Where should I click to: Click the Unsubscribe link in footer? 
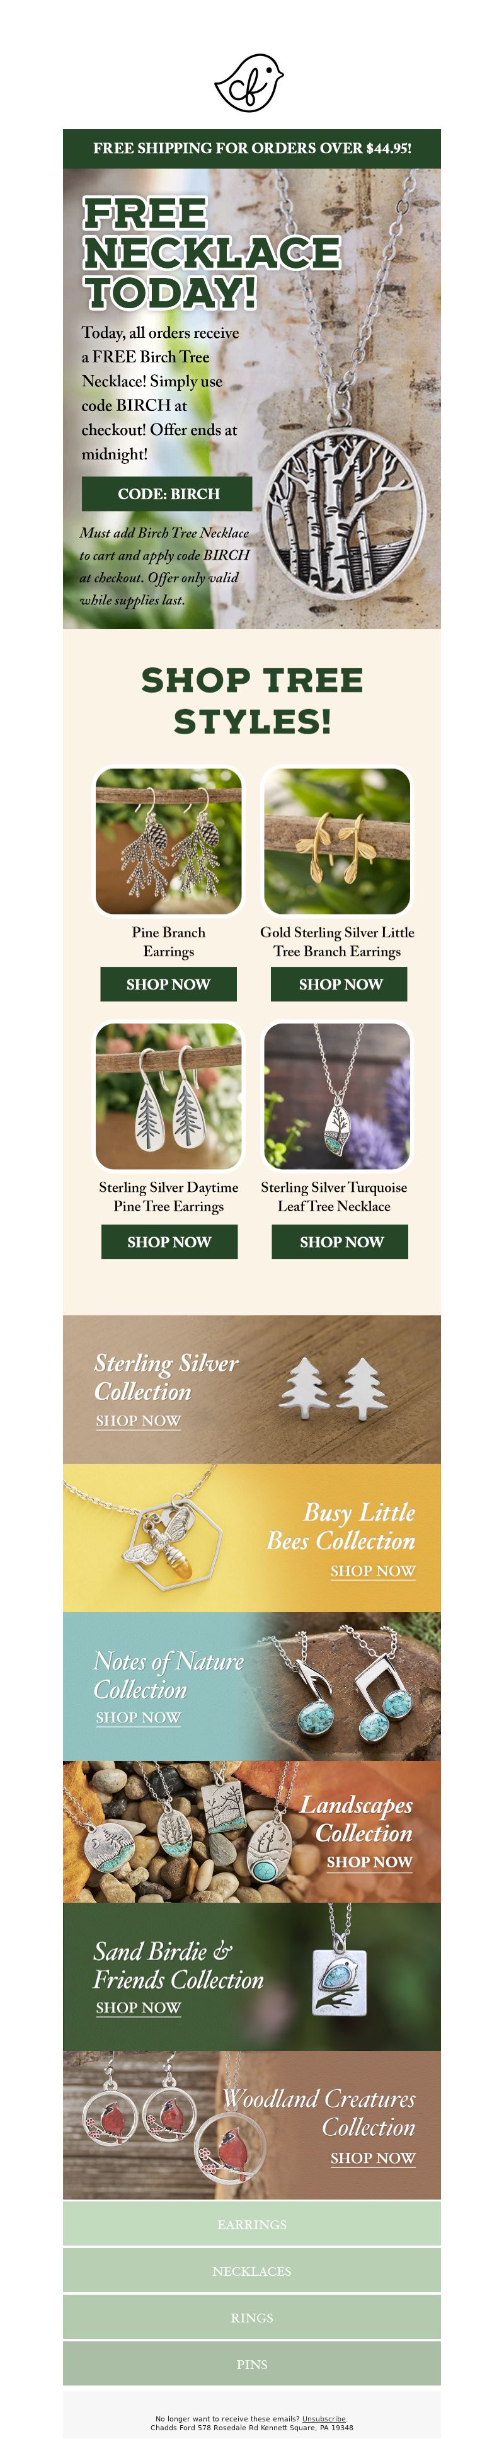(324, 2419)
